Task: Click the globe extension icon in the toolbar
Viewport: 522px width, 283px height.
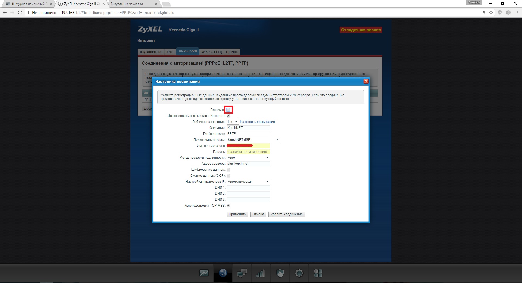Action: pyautogui.click(x=508, y=13)
